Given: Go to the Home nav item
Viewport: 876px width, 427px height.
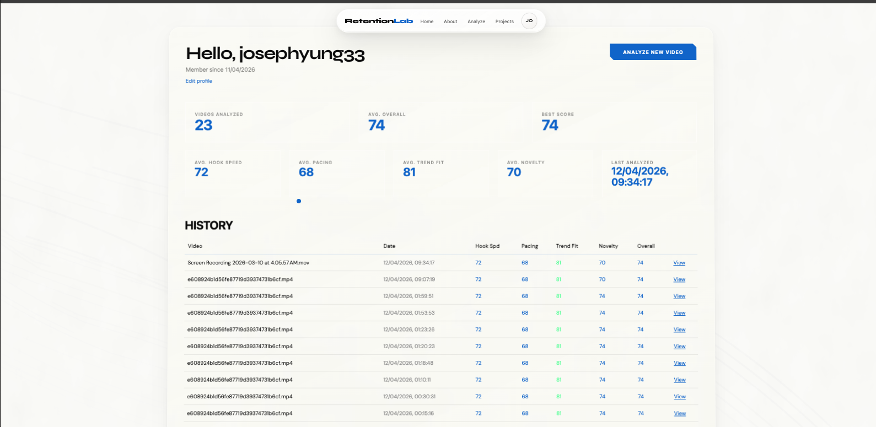Looking at the screenshot, I should point(427,21).
